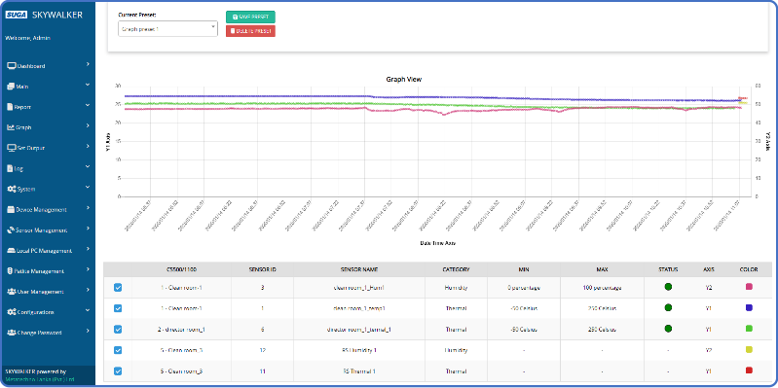Click the Delete Preset button
The image size is (778, 388).
tap(250, 31)
